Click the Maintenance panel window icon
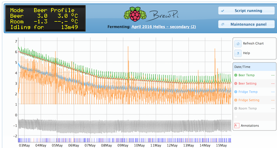277x148 pixels. [x=223, y=24]
